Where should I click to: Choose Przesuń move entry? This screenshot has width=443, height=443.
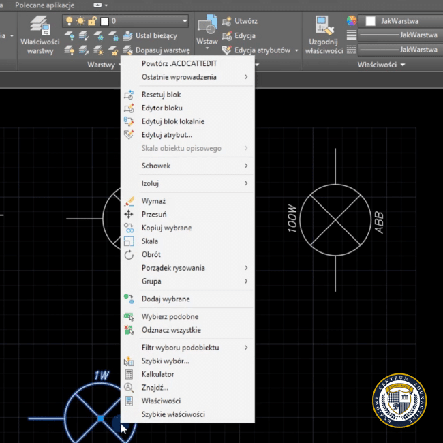188,214
